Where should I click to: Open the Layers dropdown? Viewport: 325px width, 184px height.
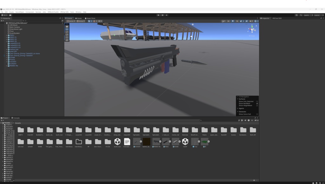[308, 15]
